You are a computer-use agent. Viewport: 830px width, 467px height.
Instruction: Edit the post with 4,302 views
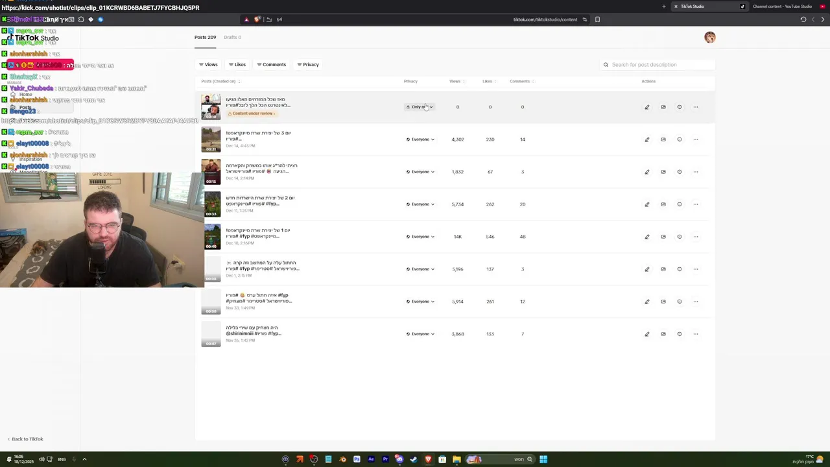tap(646, 139)
